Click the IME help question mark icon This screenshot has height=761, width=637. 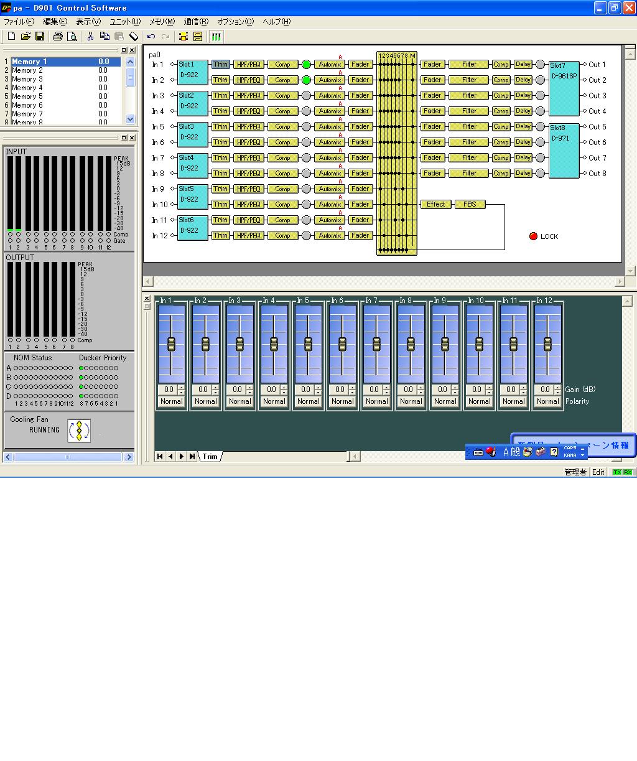click(554, 452)
